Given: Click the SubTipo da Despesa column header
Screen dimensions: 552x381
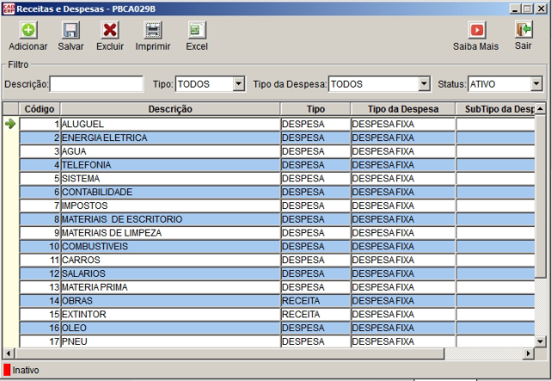Looking at the screenshot, I should pyautogui.click(x=495, y=109).
